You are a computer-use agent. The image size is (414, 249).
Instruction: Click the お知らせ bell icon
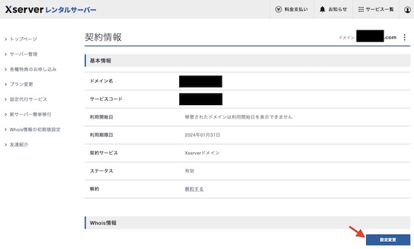click(322, 10)
